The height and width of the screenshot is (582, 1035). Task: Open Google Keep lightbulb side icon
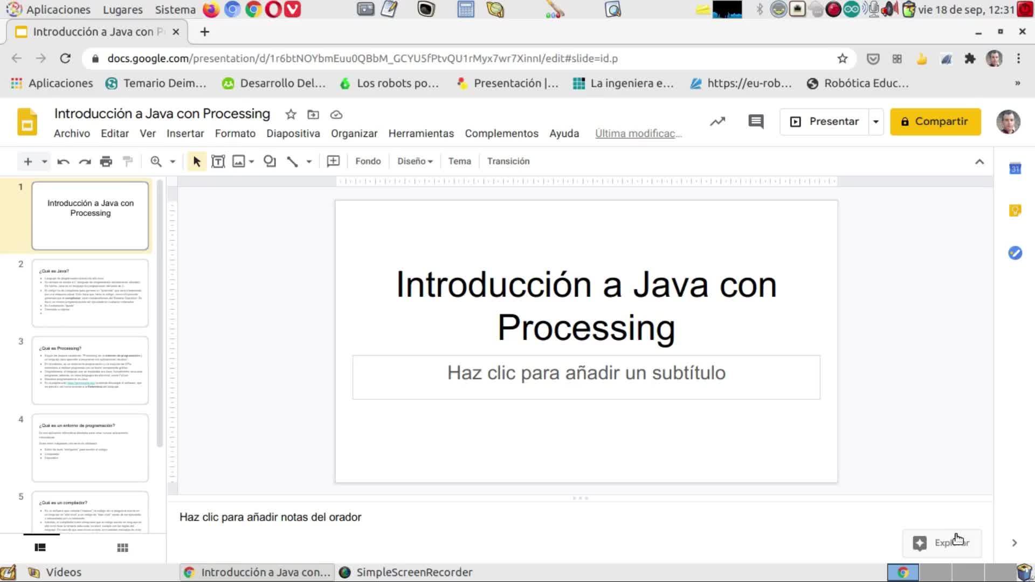click(1015, 211)
